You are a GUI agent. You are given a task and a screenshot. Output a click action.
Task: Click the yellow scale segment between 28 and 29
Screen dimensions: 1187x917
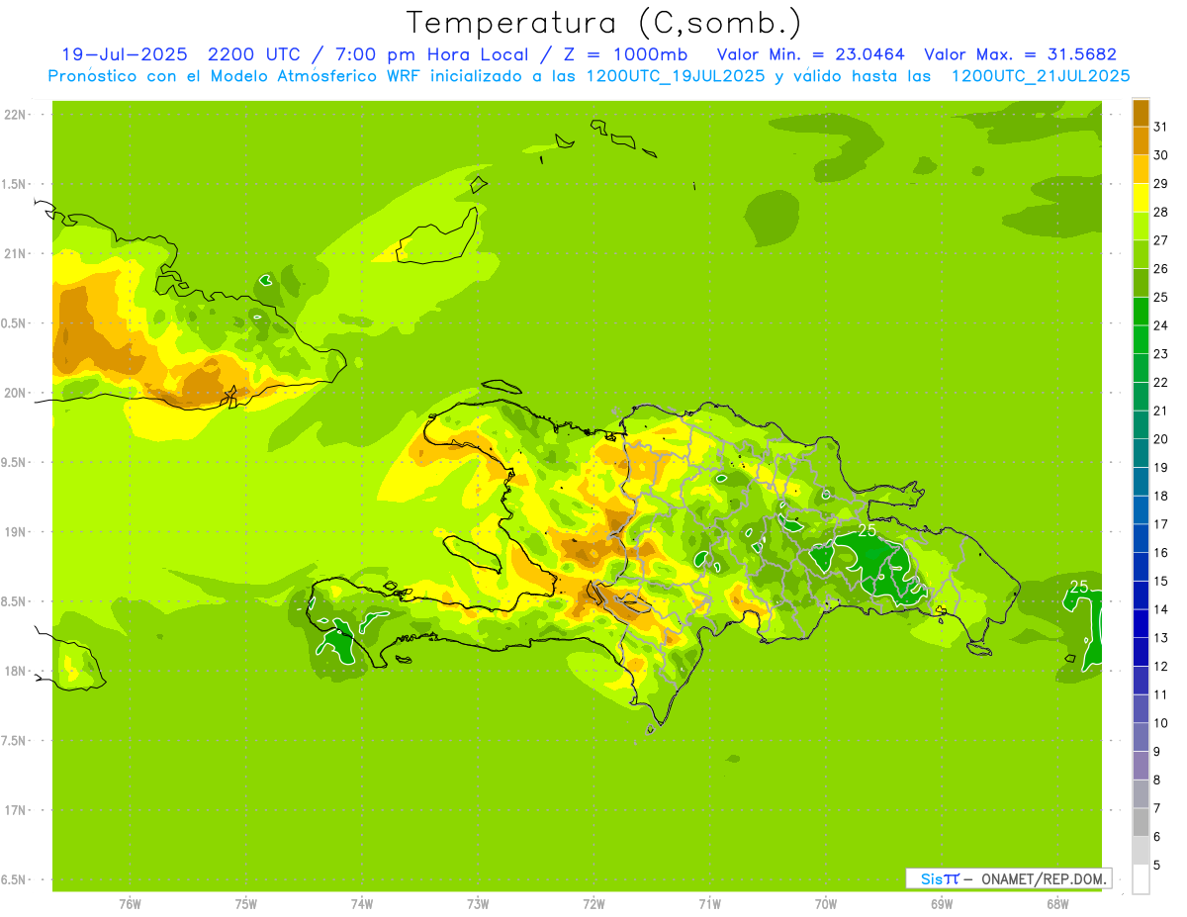1141,198
